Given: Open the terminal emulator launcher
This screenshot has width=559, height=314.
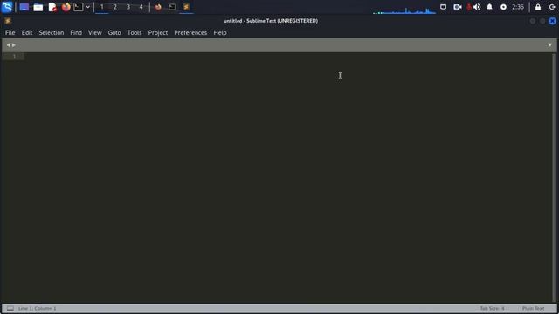Looking at the screenshot, I should pos(78,7).
